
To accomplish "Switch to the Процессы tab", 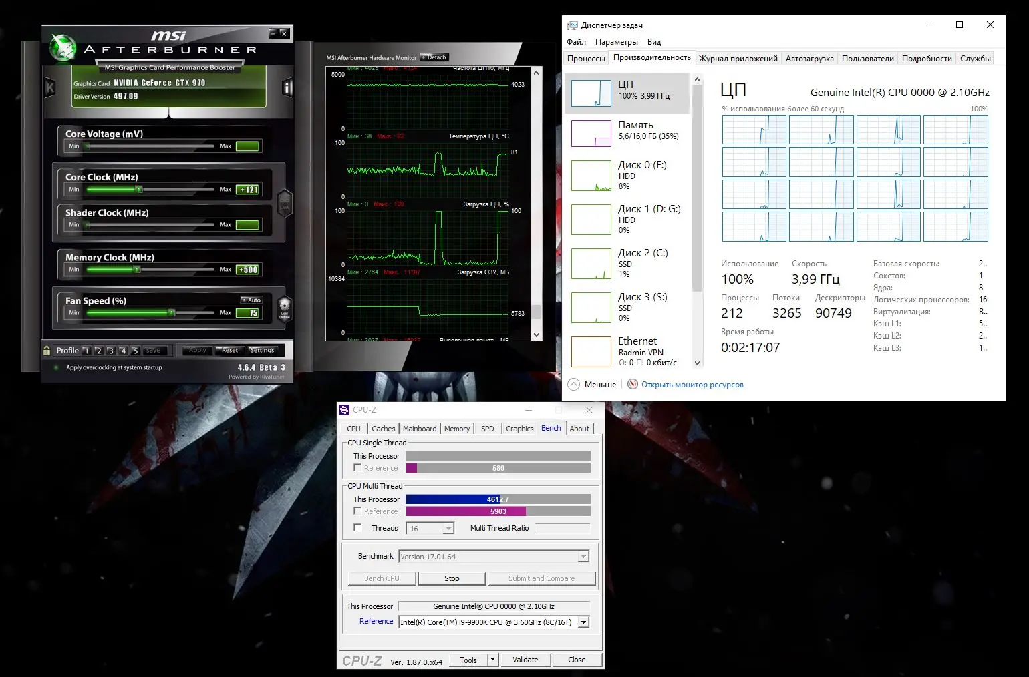I will (586, 59).
